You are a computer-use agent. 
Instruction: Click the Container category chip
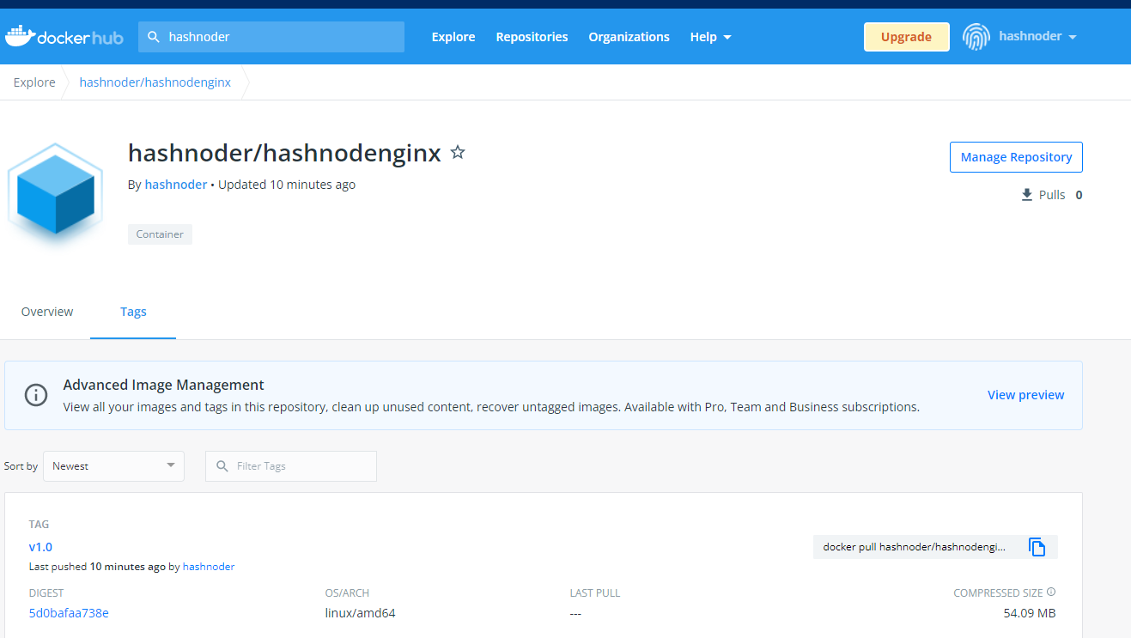pos(160,234)
